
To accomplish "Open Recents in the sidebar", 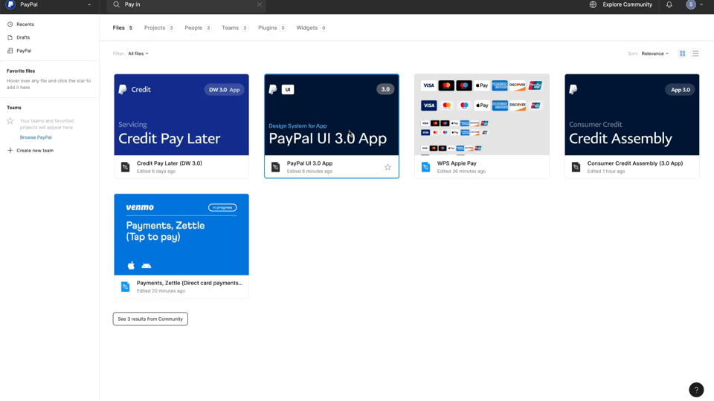I will (x=25, y=24).
